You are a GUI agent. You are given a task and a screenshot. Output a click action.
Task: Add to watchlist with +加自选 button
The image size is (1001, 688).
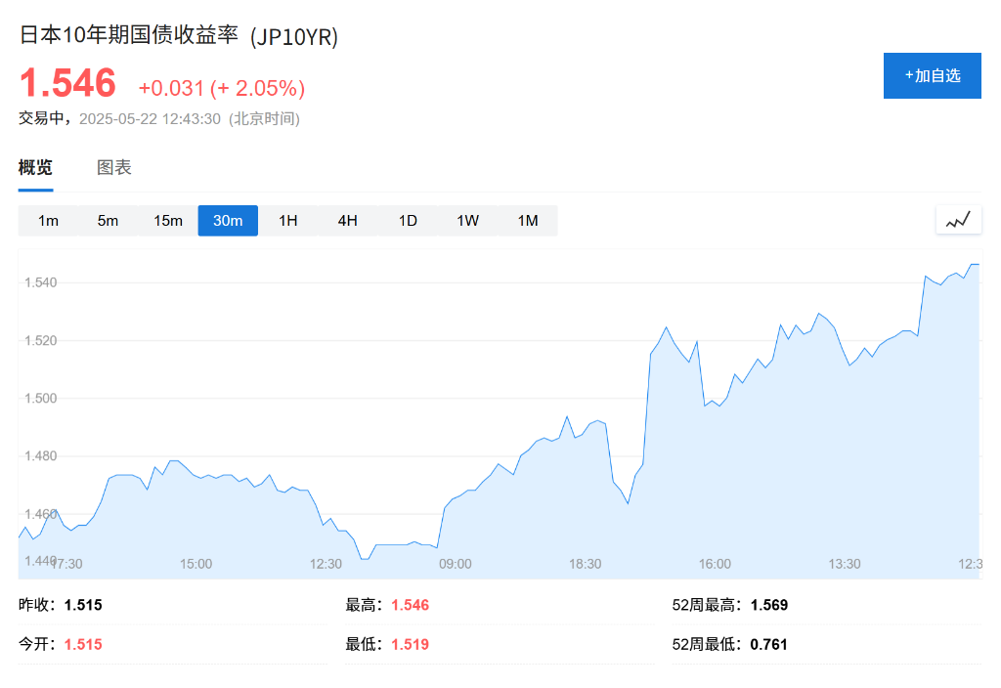click(x=932, y=76)
